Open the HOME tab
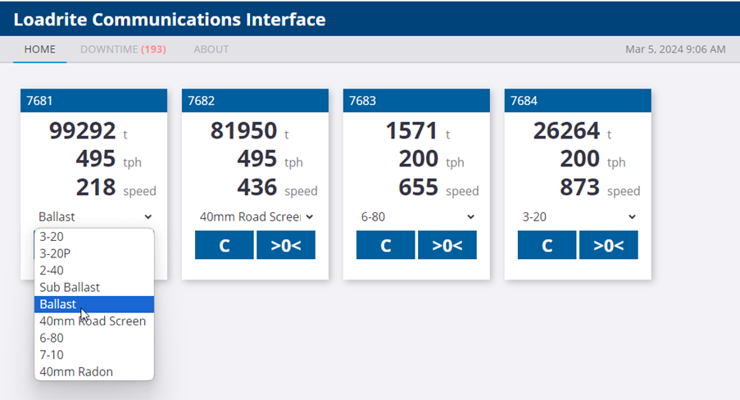The height and width of the screenshot is (400, 740). pyautogui.click(x=39, y=49)
